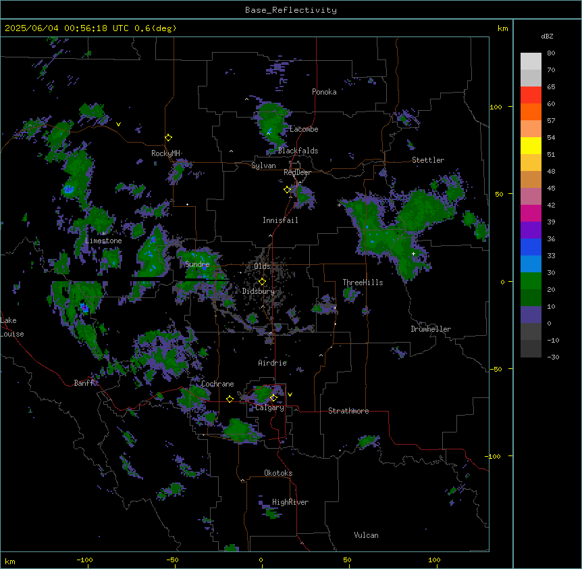Click the -50 tick on vertical axis
The image size is (582, 569).
[x=495, y=369]
